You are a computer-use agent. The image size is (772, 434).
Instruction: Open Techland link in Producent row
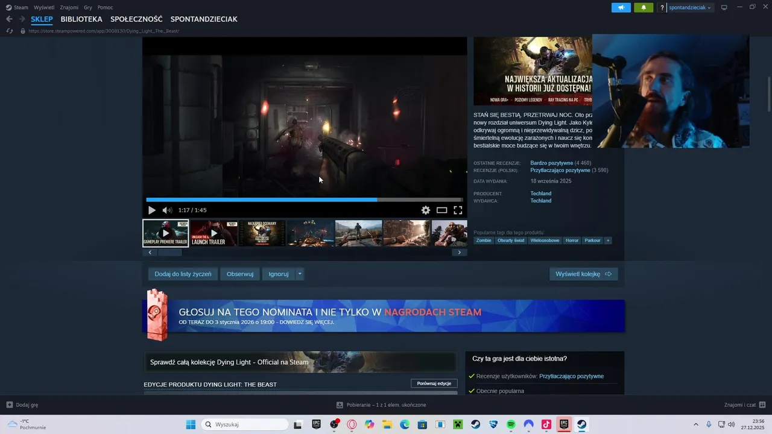tap(541, 193)
